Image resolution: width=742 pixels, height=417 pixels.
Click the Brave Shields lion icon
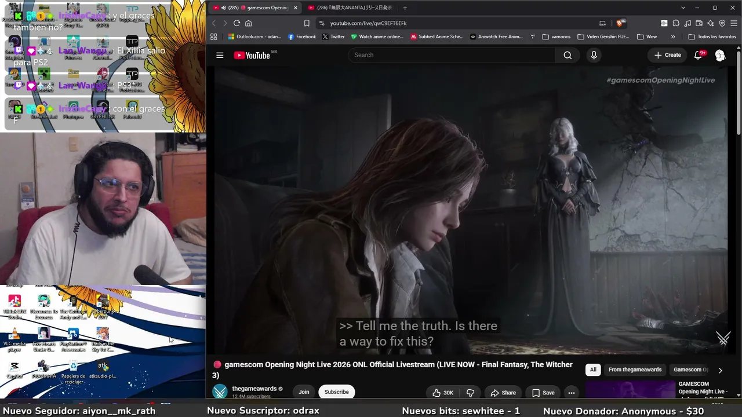(620, 23)
